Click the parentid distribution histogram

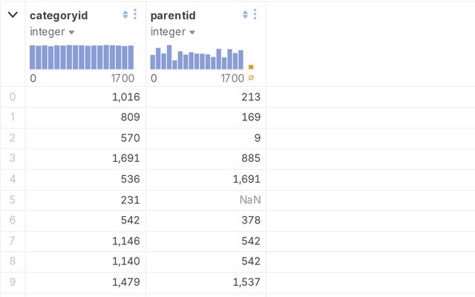click(197, 58)
